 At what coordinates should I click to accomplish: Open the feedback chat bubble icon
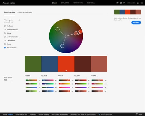124,3
